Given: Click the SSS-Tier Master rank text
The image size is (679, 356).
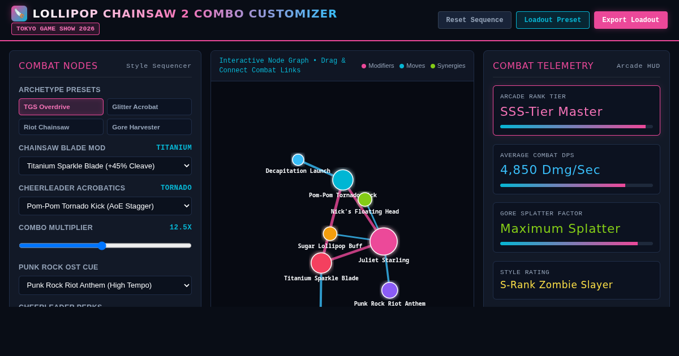Looking at the screenshot, I should (552, 112).
